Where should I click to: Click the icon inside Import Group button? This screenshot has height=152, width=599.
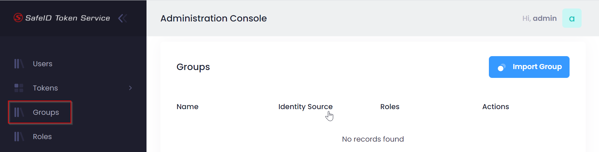point(502,67)
